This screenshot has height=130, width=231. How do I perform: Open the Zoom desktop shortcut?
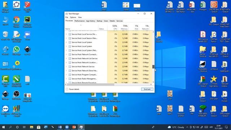27,36
